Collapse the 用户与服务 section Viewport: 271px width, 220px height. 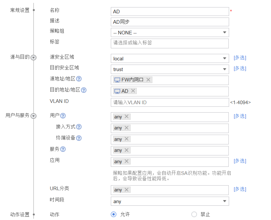coord(33,116)
